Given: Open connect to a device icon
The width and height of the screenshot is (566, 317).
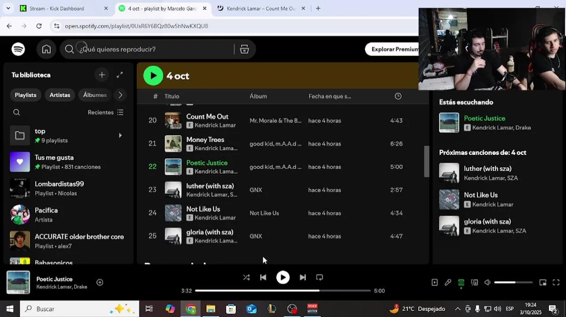Looking at the screenshot, I should 474,283.
